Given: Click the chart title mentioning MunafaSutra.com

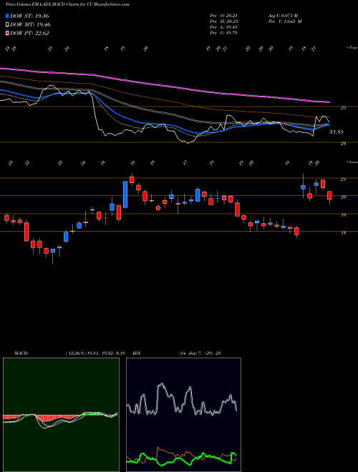Looking at the screenshot, I should point(67,5).
